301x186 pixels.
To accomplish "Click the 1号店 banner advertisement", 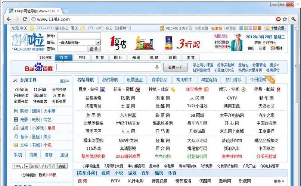I will click(158, 42).
